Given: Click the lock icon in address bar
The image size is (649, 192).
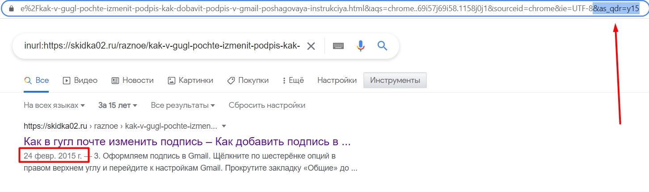Looking at the screenshot, I should (x=12, y=9).
